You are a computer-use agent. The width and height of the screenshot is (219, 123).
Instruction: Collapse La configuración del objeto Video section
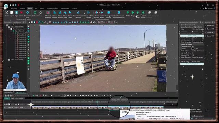pyautogui.click(x=180, y=27)
